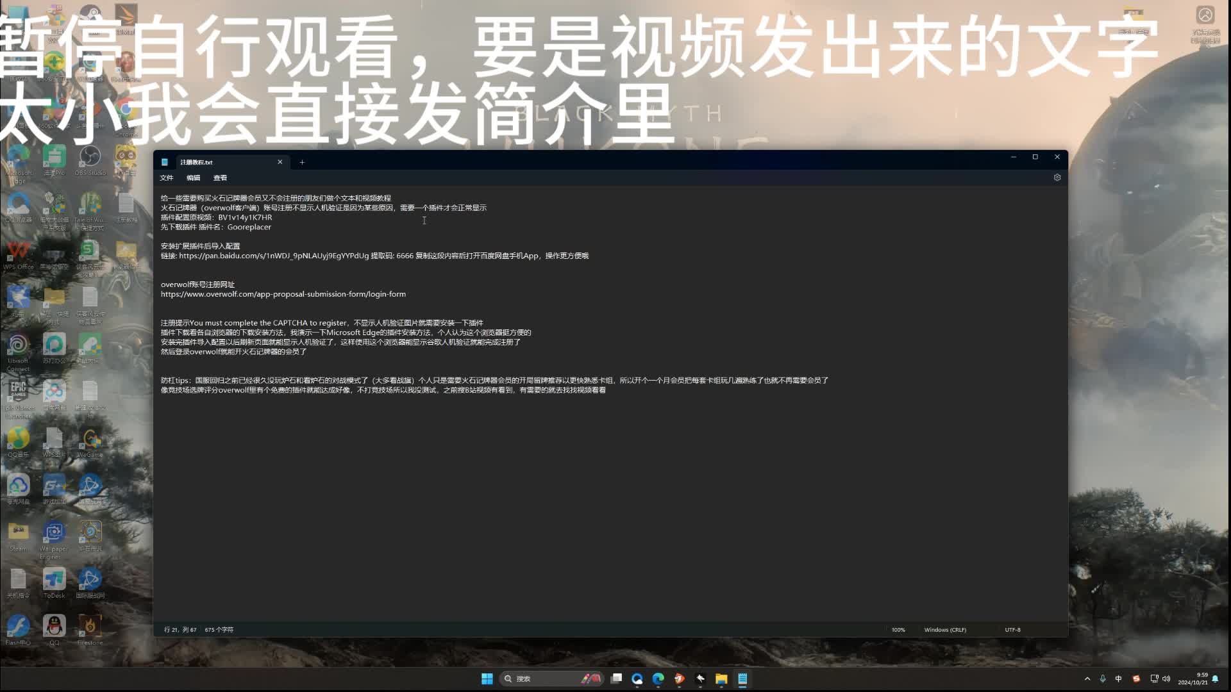Open the 文件 menu in Notepad

[167, 177]
